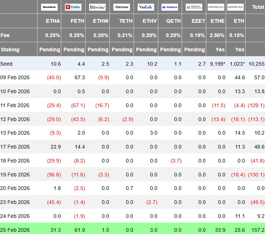Select the 09 Feb 2026 date row

[132, 77]
